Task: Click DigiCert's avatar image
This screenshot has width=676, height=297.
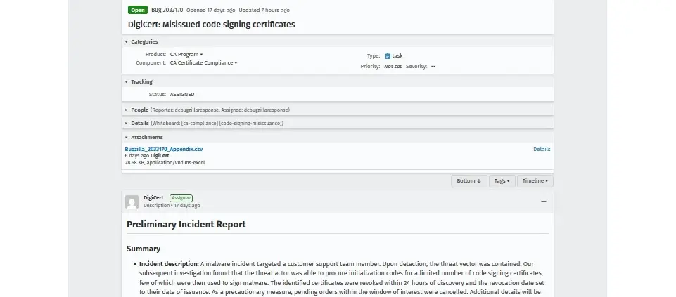Action: pyautogui.click(x=132, y=202)
